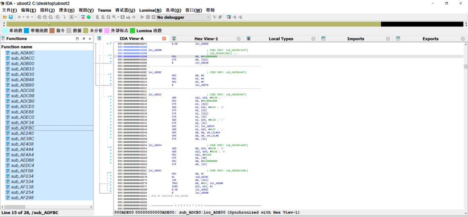The width and height of the screenshot is (468, 217).
Task: Select sub_AF298 in the Functions list
Action: (49, 198)
